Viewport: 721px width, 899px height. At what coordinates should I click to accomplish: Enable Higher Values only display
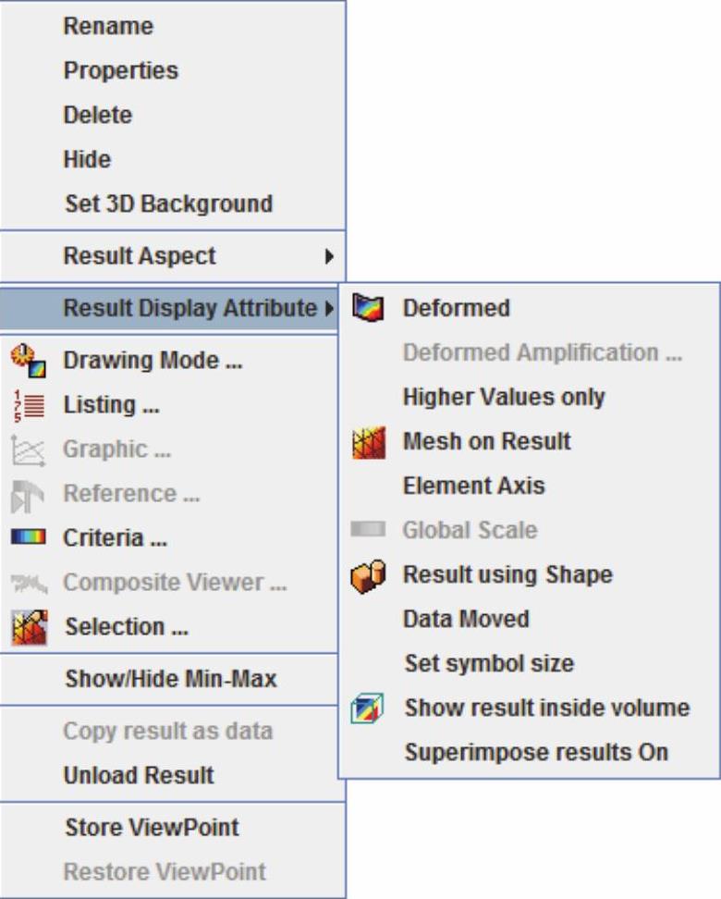click(504, 397)
